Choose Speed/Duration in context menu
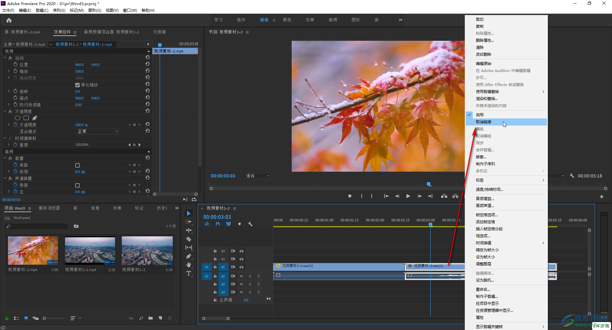This screenshot has height=330, width=612. click(506, 190)
